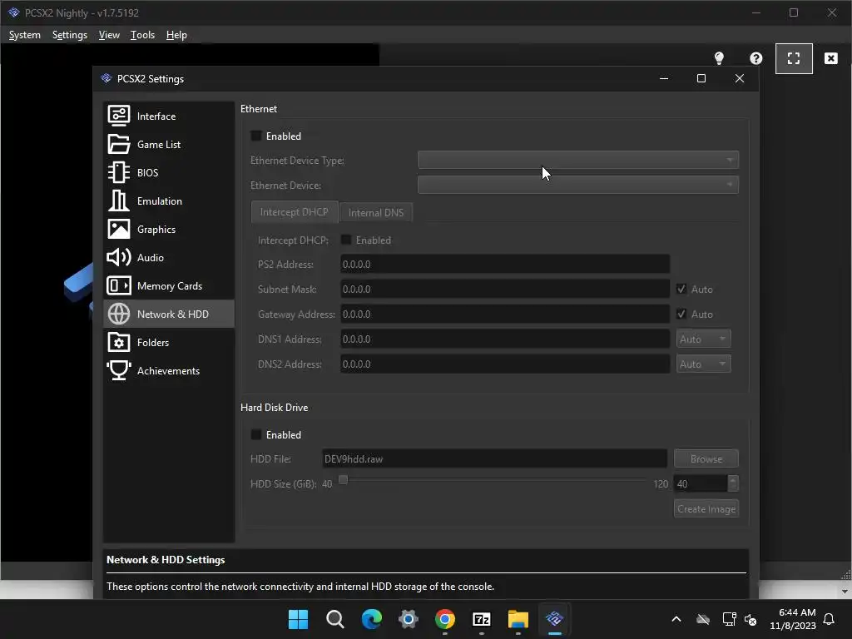The image size is (852, 639).
Task: Click the lightbulb icon in the top bar
Action: coord(719,58)
